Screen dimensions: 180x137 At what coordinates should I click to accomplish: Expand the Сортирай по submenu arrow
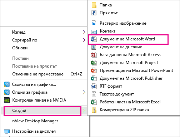[x=84, y=40]
